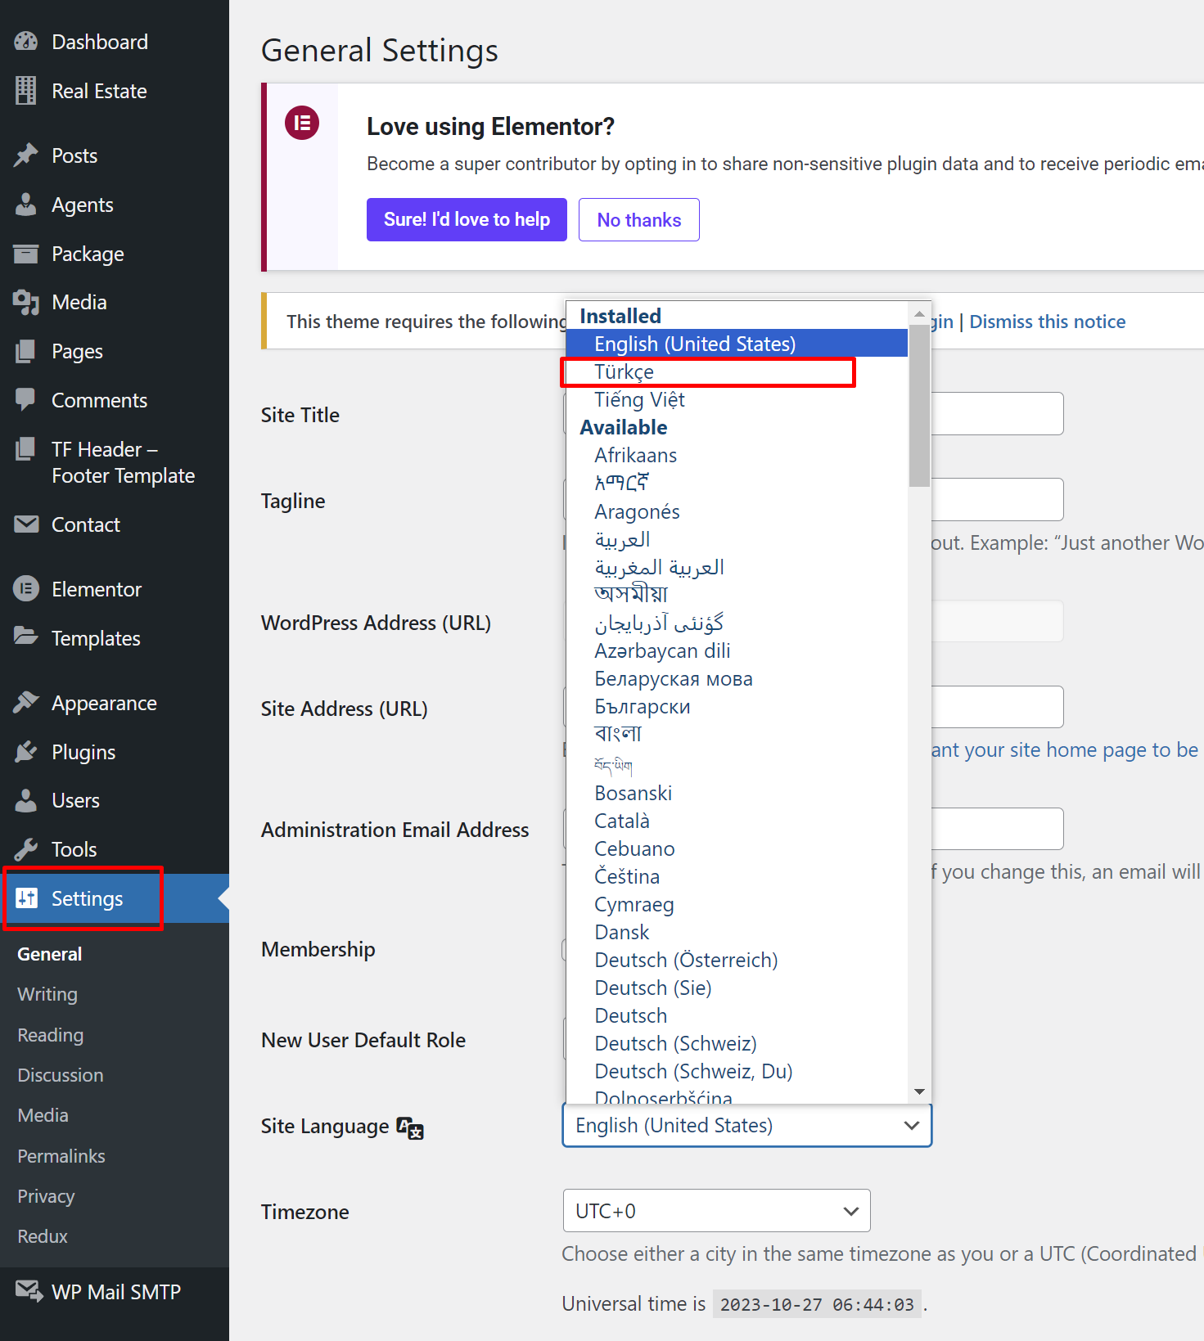Click the Contact envelope icon
The image size is (1204, 1341).
click(x=26, y=524)
